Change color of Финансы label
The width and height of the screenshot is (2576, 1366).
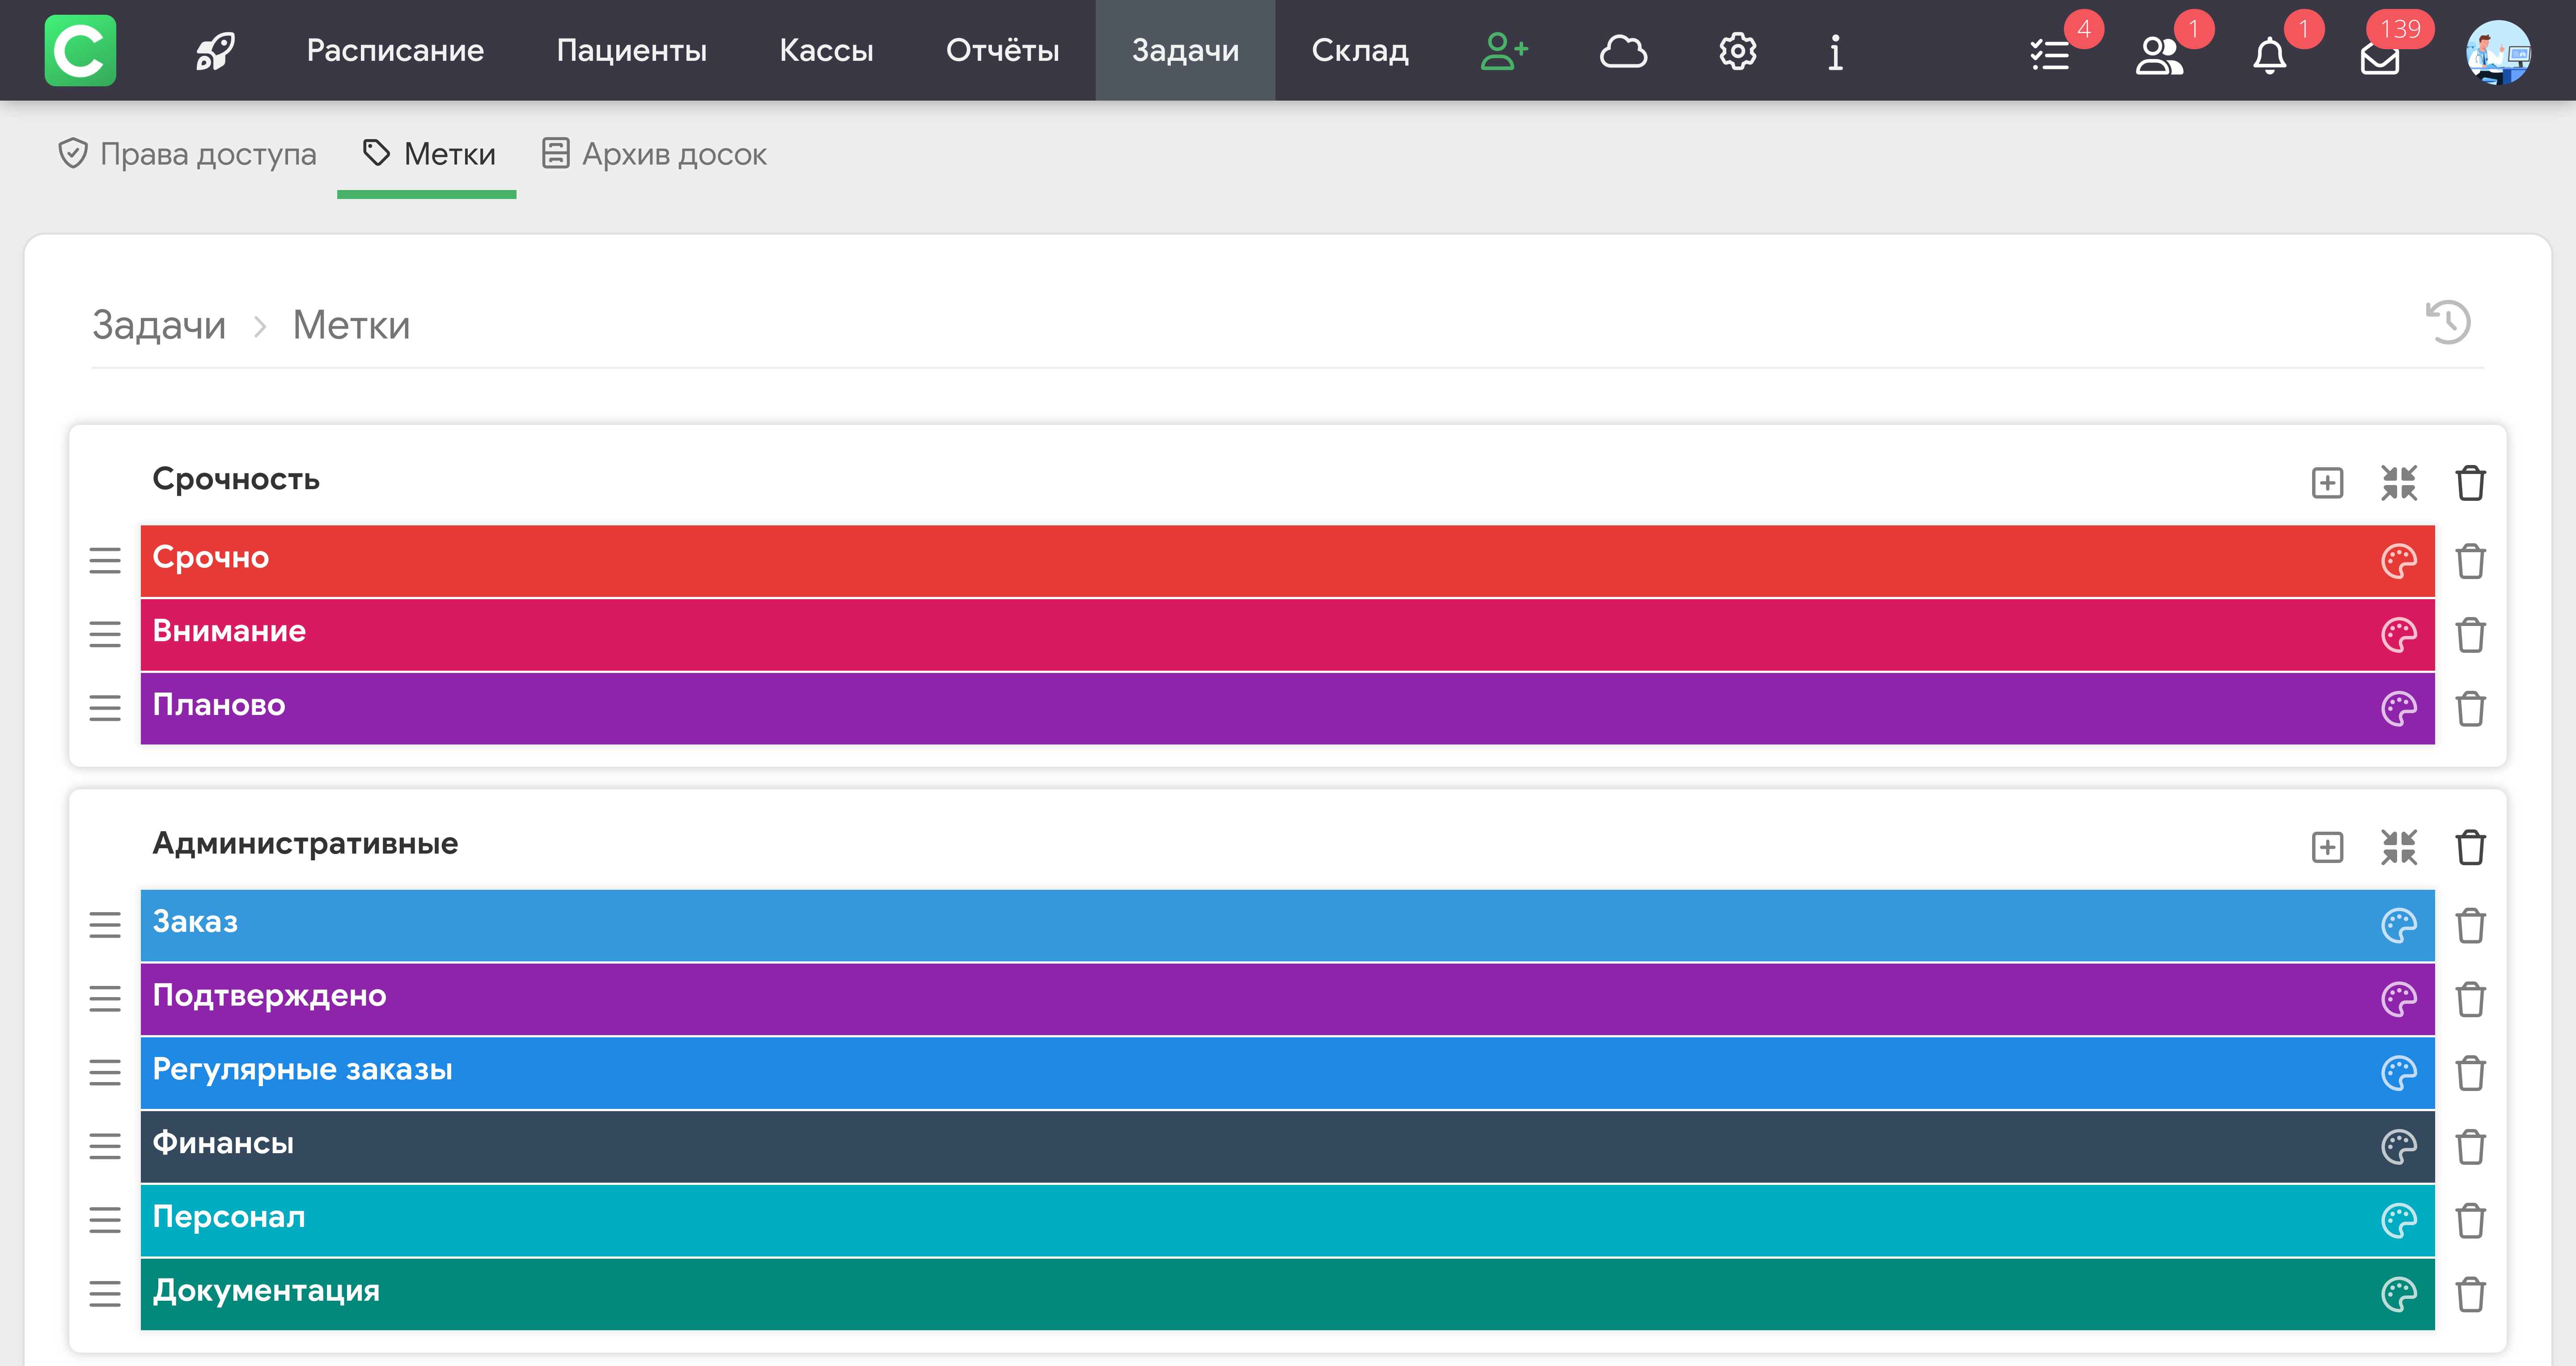[x=2398, y=1146]
